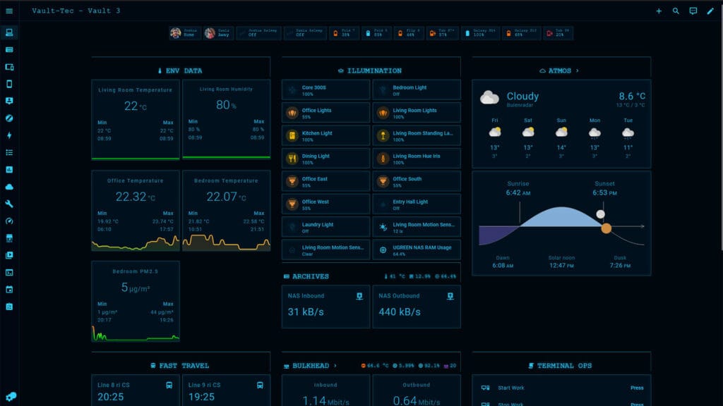The height and width of the screenshot is (406, 723).
Task: Open the Office Temperature graph card
Action: (x=136, y=211)
